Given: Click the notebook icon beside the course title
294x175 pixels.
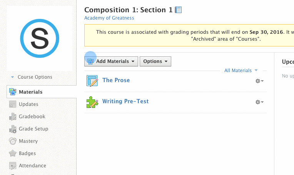Looking at the screenshot, I should point(178,10).
